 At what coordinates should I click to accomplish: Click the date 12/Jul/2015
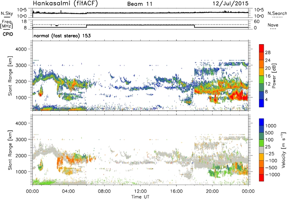point(230,3)
